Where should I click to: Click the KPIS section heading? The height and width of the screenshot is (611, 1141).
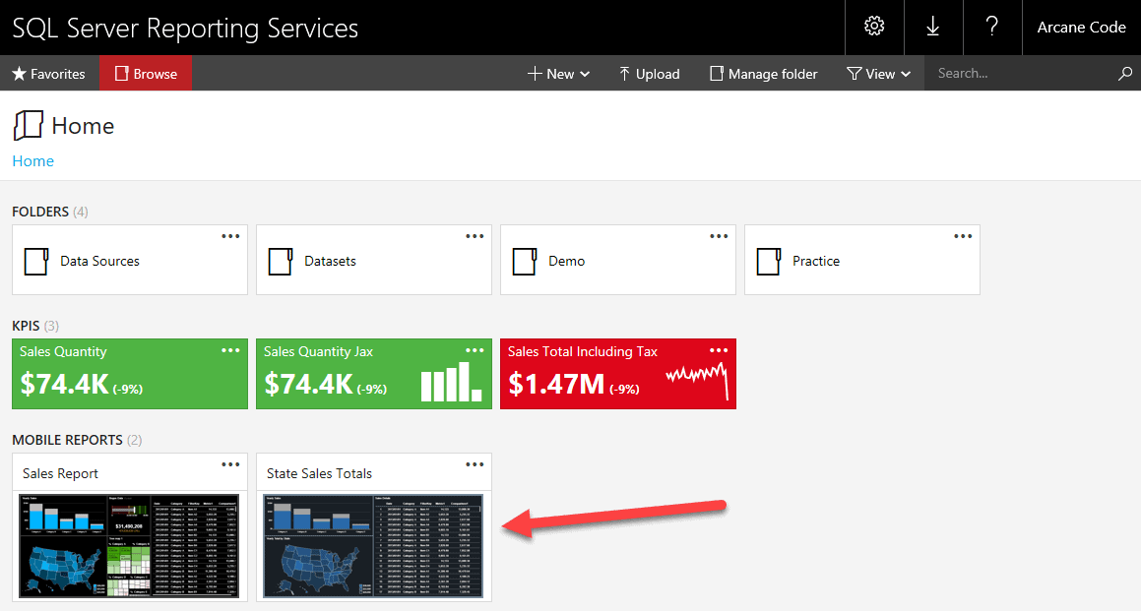click(x=27, y=326)
